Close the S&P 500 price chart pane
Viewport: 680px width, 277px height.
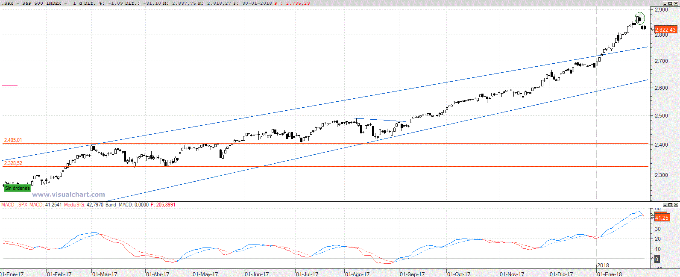675,3
